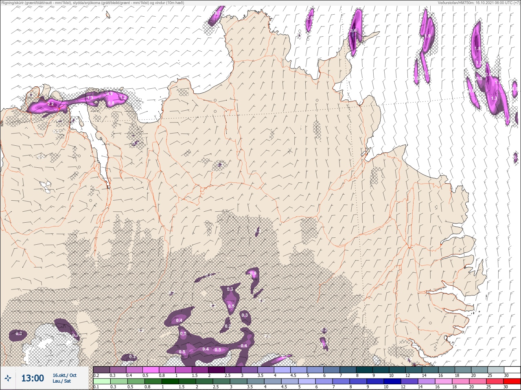Select the 13:00 forecast time label
The width and height of the screenshot is (521, 390).
[x=33, y=378]
